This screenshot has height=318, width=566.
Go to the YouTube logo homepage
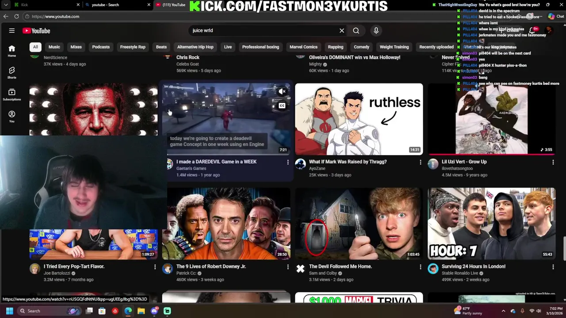tap(36, 31)
